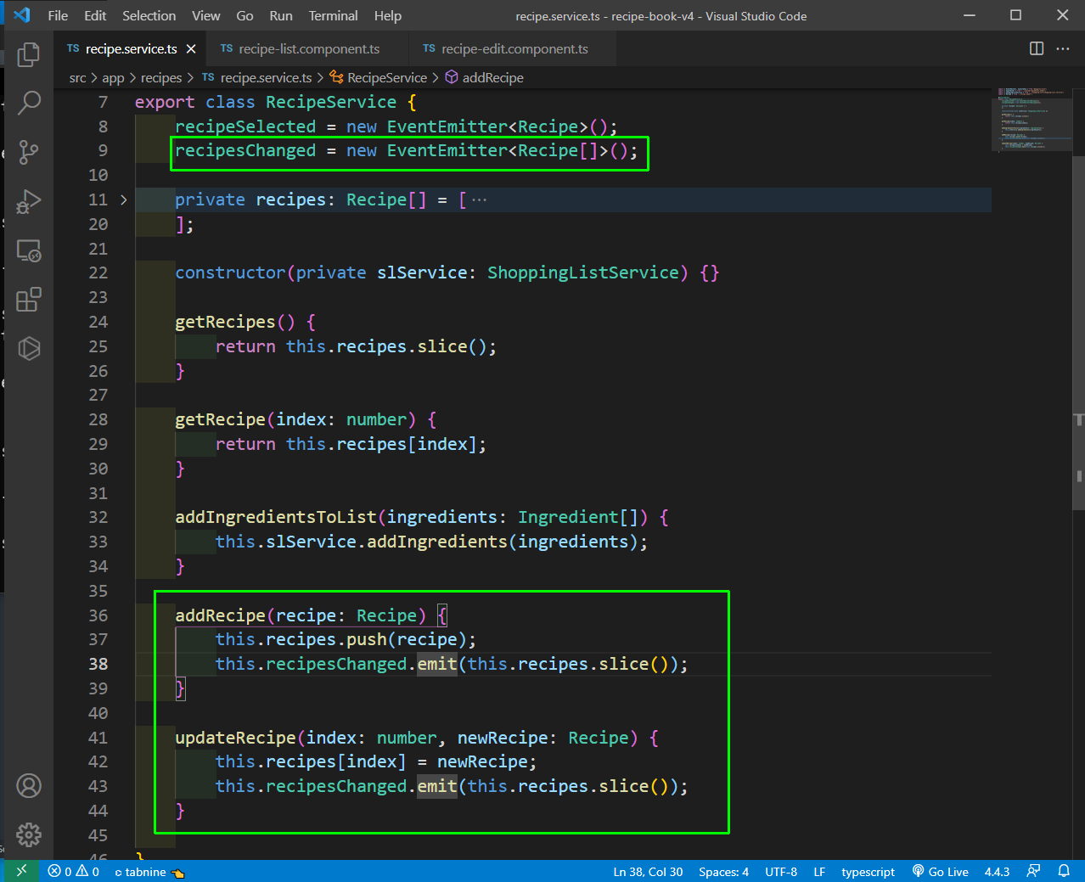The image size is (1085, 882).
Task: Click the Go Live server button
Action: [x=940, y=871]
